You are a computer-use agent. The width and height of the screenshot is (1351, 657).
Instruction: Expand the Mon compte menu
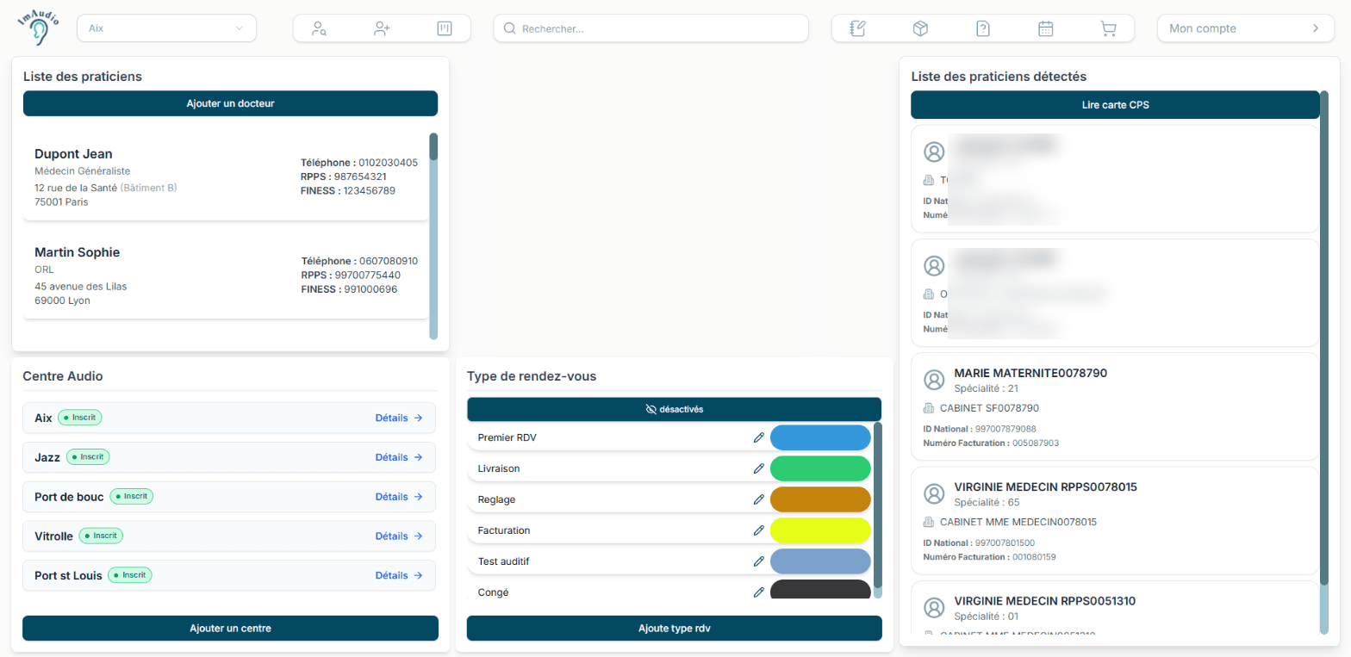pyautogui.click(x=1245, y=28)
